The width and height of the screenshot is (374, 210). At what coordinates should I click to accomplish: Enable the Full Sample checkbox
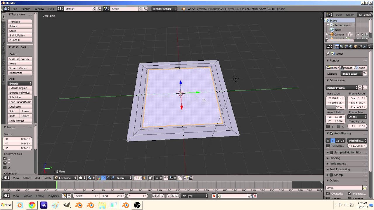point(328,146)
